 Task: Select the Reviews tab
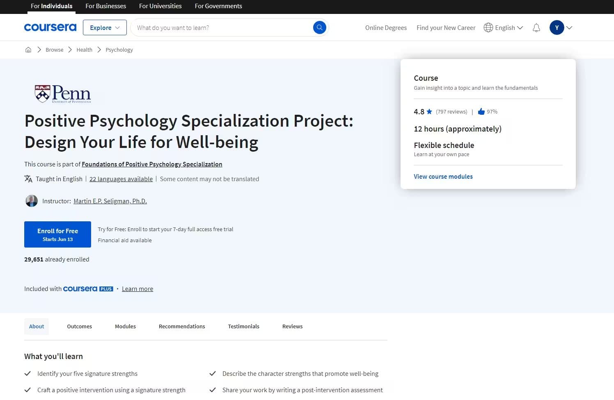coord(293,326)
